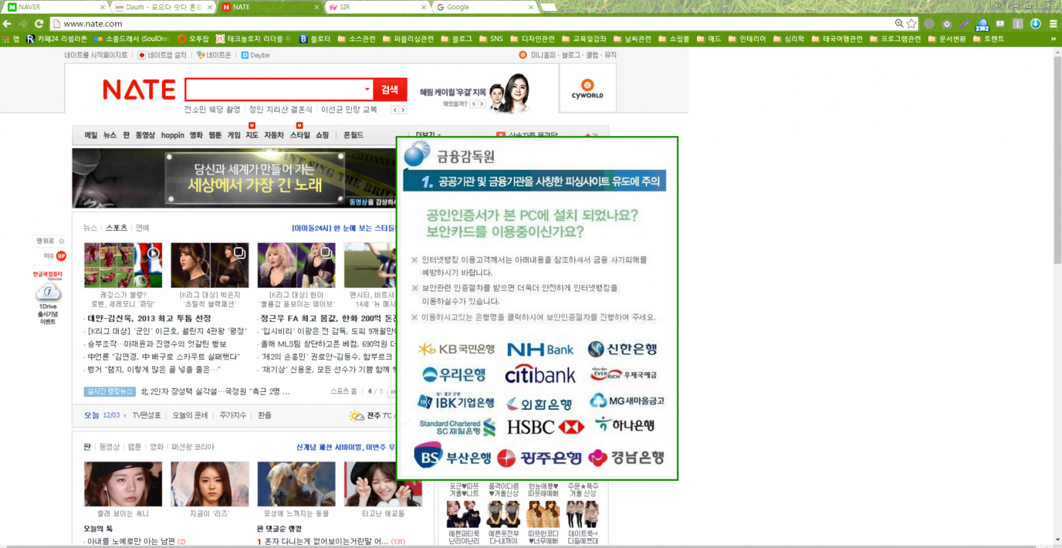Click the NATE logo
The height and width of the screenshot is (548, 1062).
coord(139,90)
